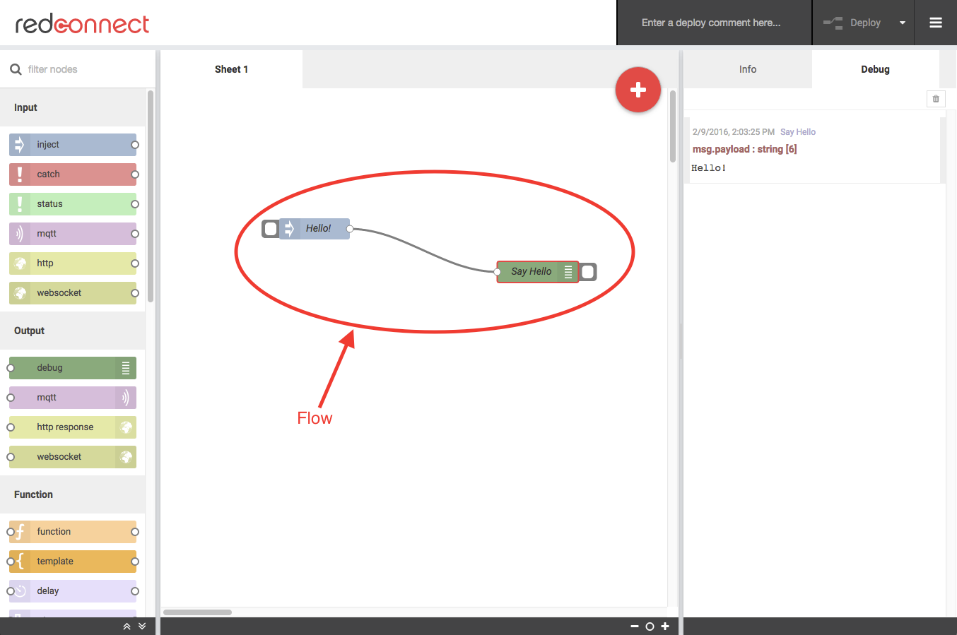Collapse the Output palette category

point(73,331)
